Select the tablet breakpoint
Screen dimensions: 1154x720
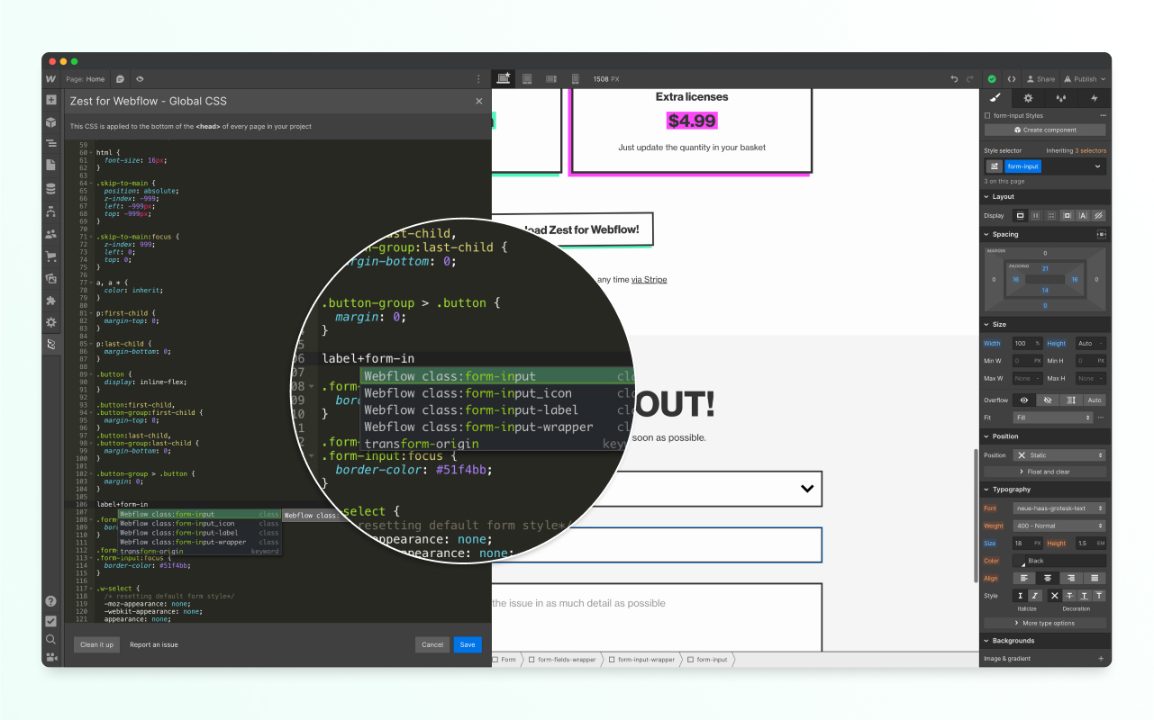tap(527, 79)
